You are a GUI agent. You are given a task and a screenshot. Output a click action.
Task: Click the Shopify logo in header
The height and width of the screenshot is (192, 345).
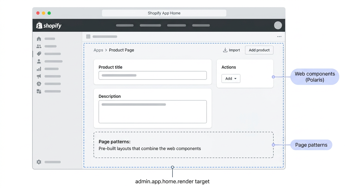(49, 25)
